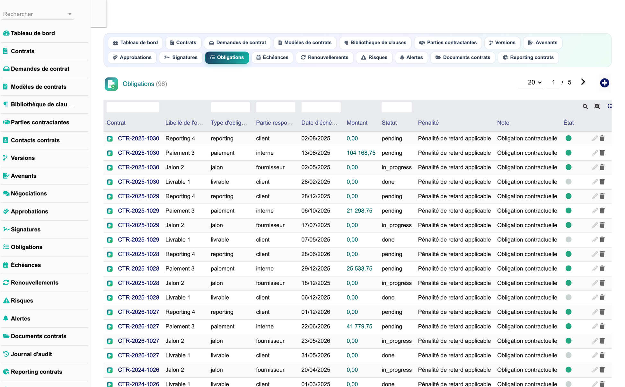Open the Statut column filter field
This screenshot has width=625, height=387.
click(396, 107)
